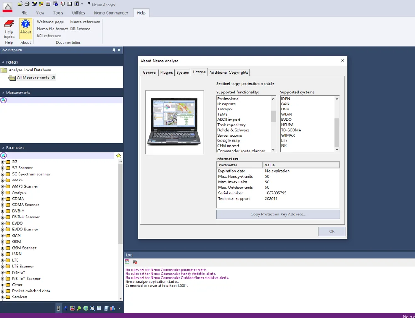The height and width of the screenshot is (318, 415).
Task: Select the phone device icon in bottom toolbar
Action: [x=58, y=308]
